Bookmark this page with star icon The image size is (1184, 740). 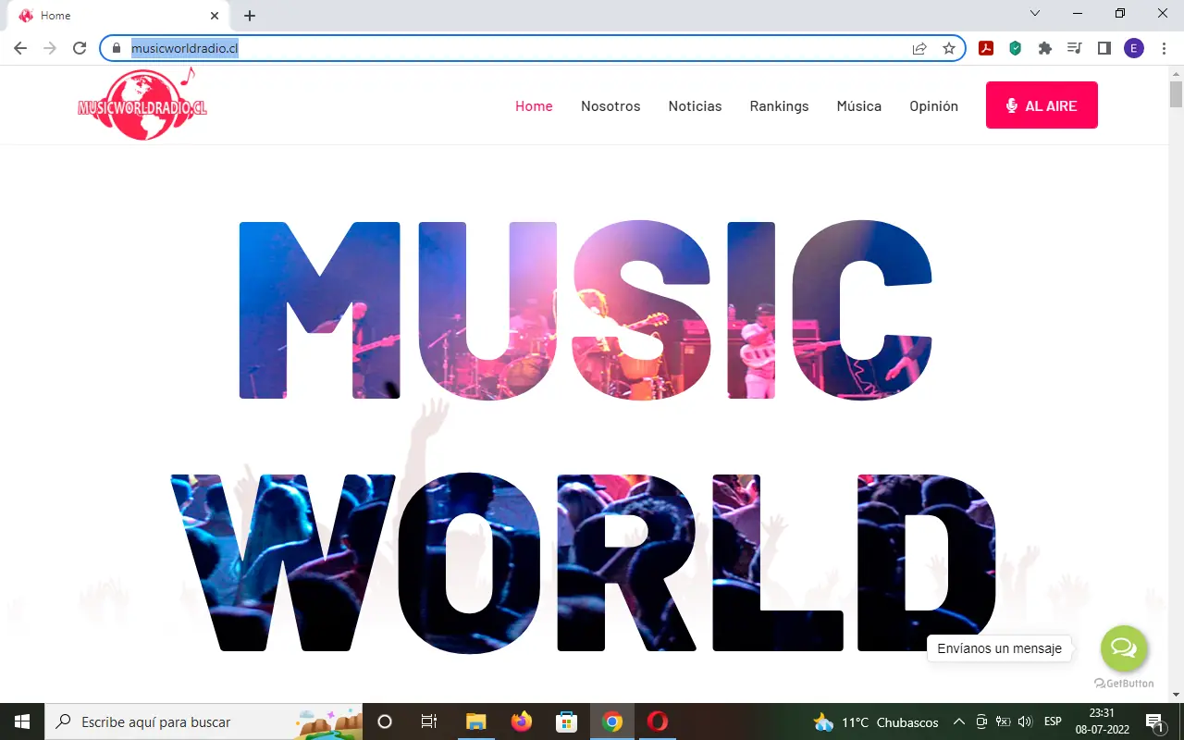tap(949, 48)
